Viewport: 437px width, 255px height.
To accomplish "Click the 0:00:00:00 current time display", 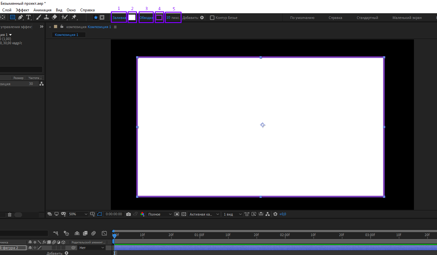I will tap(114, 214).
